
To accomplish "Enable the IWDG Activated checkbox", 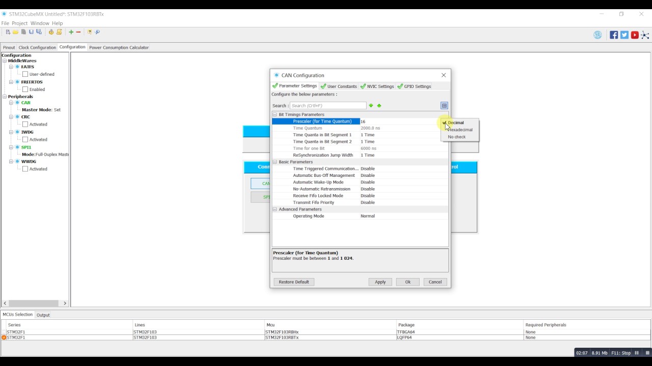I will (25, 139).
